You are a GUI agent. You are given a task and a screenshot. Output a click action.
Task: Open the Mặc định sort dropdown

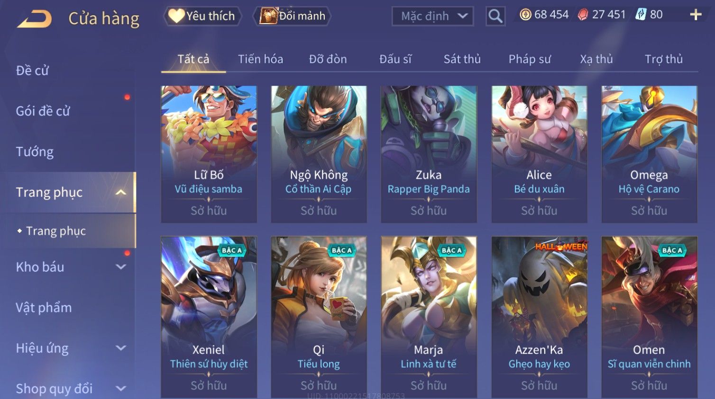[433, 17]
